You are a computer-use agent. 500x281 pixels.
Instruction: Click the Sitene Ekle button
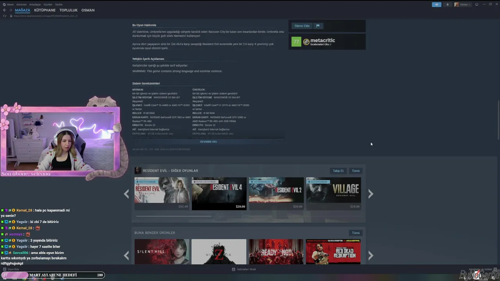(302, 26)
